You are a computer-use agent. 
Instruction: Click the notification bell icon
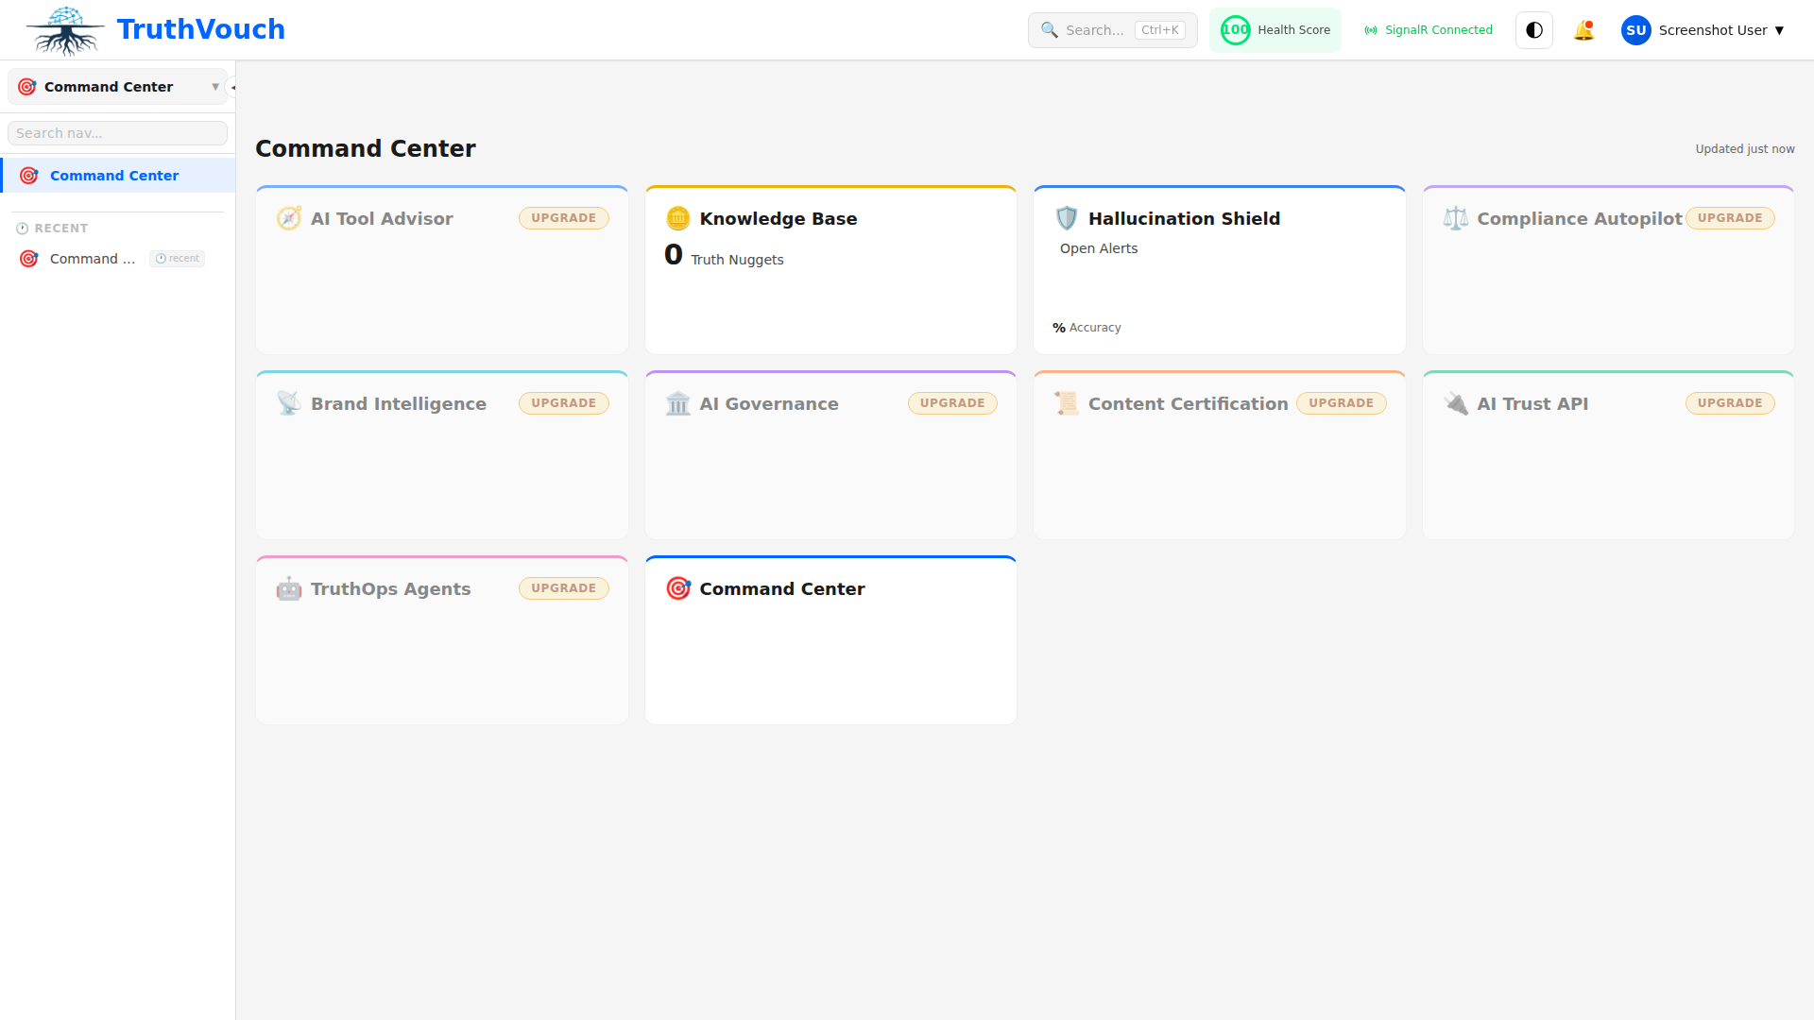coord(1583,30)
